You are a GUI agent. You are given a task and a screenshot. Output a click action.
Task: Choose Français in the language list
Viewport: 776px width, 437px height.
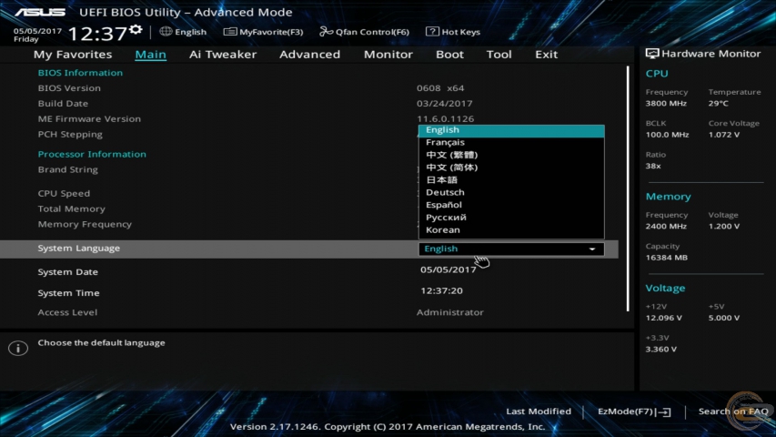(x=511, y=142)
